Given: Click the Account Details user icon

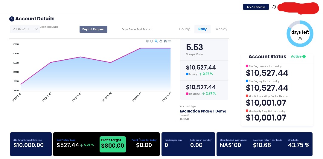Looking at the screenshot, I should pyautogui.click(x=12, y=19).
